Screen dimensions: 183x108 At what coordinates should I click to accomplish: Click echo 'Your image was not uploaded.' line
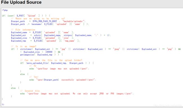(x=59, y=69)
